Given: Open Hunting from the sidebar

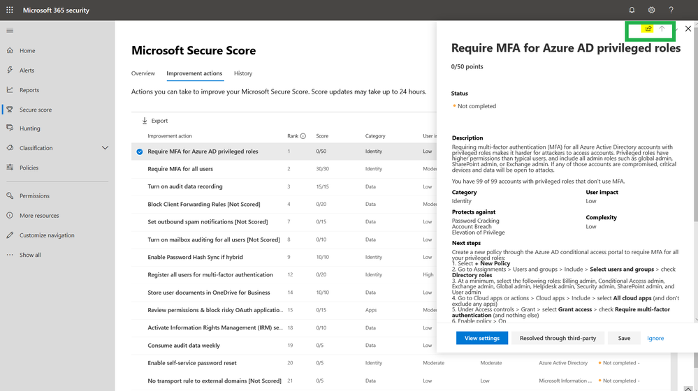Looking at the screenshot, I should pyautogui.click(x=30, y=128).
